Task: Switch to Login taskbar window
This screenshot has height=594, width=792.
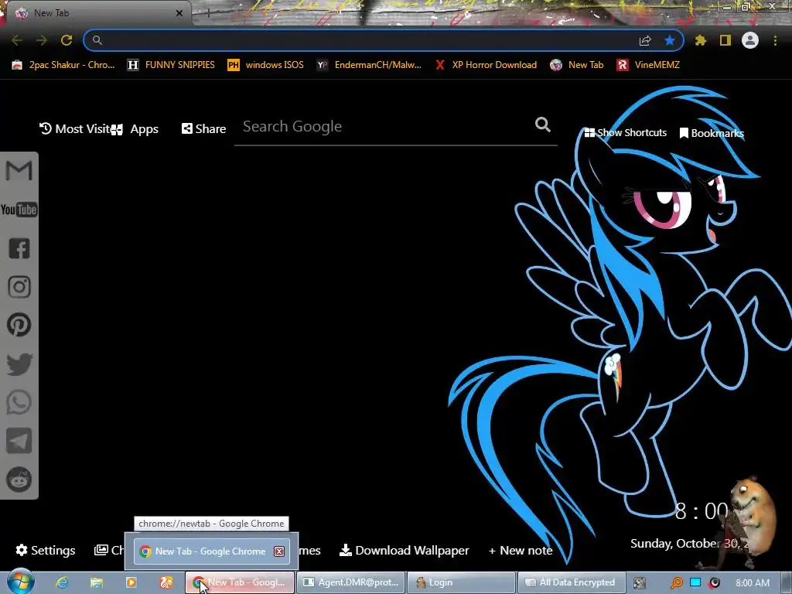Action: pos(461,582)
